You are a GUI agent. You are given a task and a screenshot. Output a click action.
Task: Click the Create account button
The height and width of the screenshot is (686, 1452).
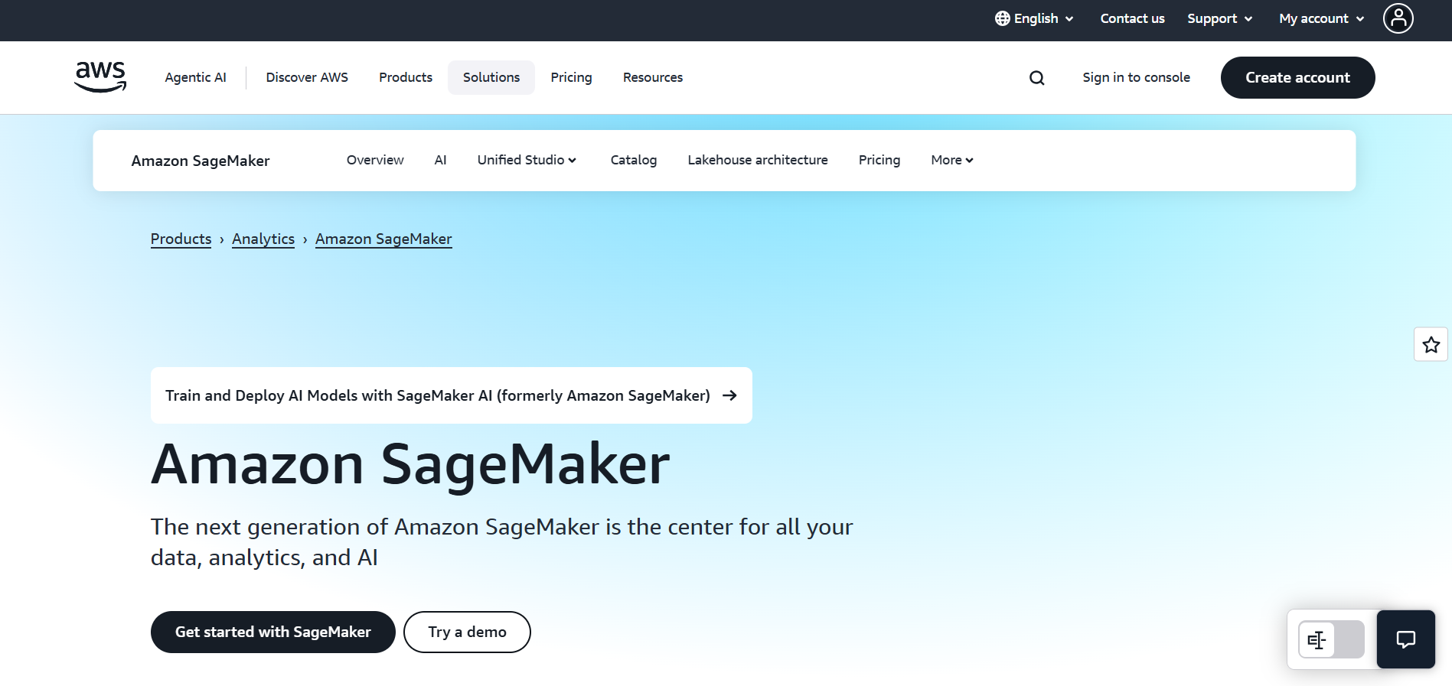[1297, 77]
